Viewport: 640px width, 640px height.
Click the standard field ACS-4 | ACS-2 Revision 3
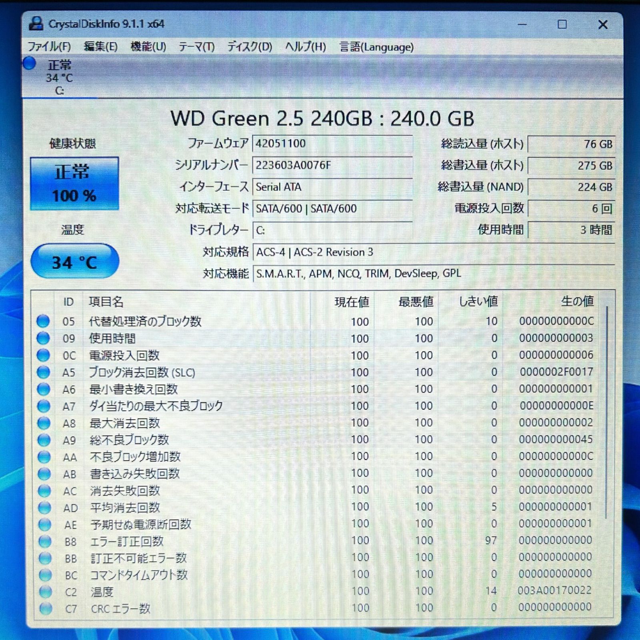(434, 252)
